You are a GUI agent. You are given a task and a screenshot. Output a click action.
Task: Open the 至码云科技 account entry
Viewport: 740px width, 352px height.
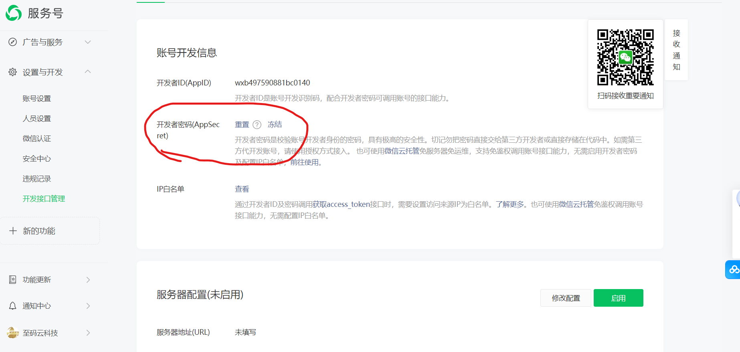pyautogui.click(x=40, y=333)
